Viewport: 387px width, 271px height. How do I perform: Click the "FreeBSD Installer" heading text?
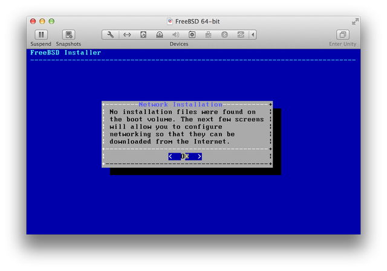(x=66, y=53)
